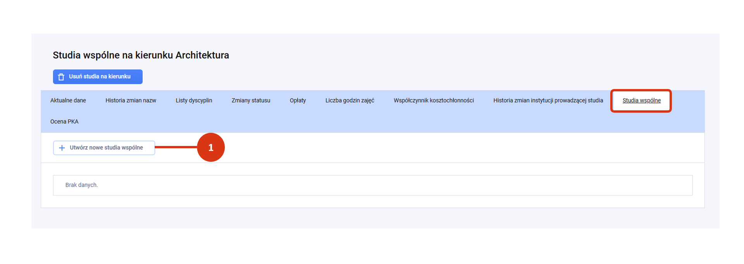744x264 pixels.
Task: Click 'Utwórz nowe studia wspólne' button
Action: pyautogui.click(x=104, y=148)
